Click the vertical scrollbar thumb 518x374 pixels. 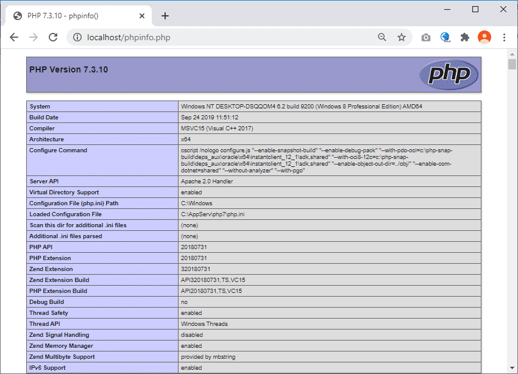coord(512,64)
